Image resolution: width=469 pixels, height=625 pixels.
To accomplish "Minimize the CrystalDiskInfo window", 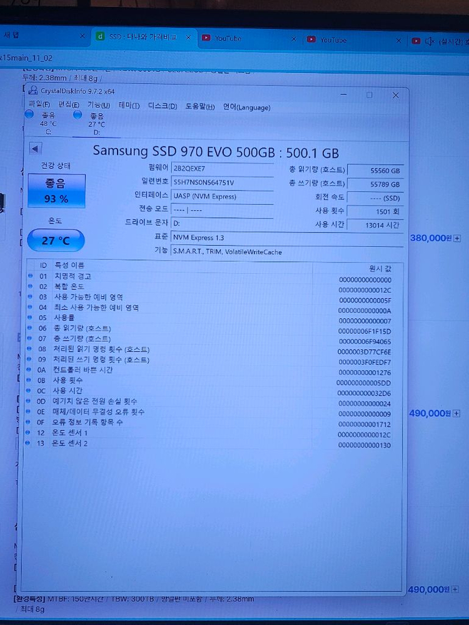I will tap(343, 94).
